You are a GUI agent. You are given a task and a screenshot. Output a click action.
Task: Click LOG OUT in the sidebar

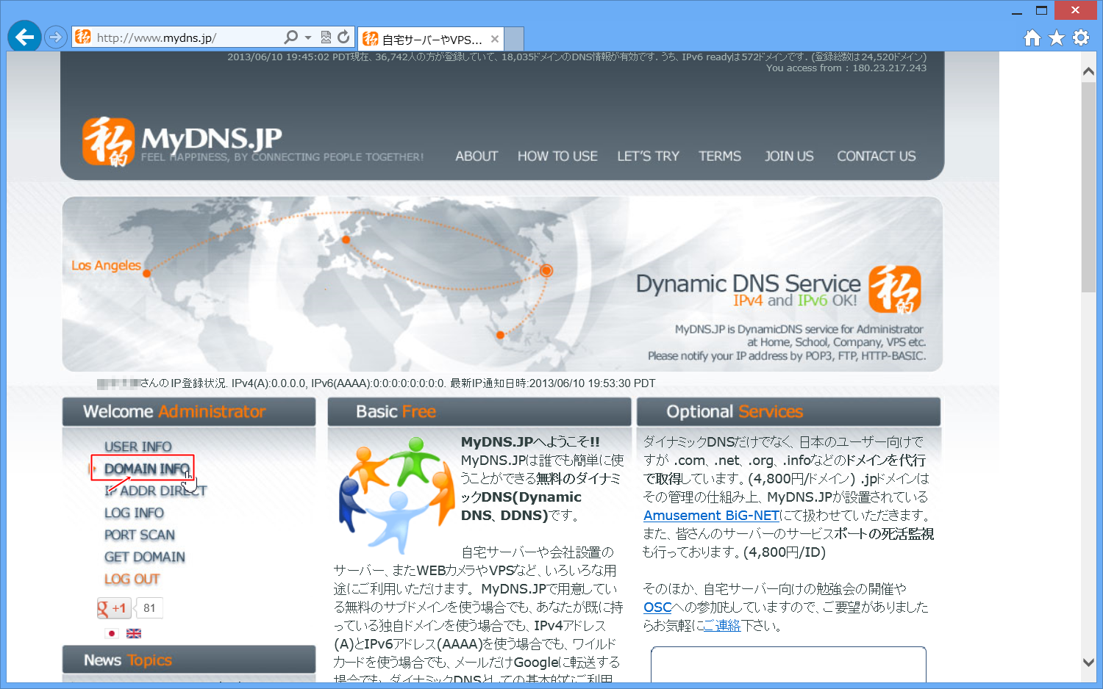coord(132,579)
